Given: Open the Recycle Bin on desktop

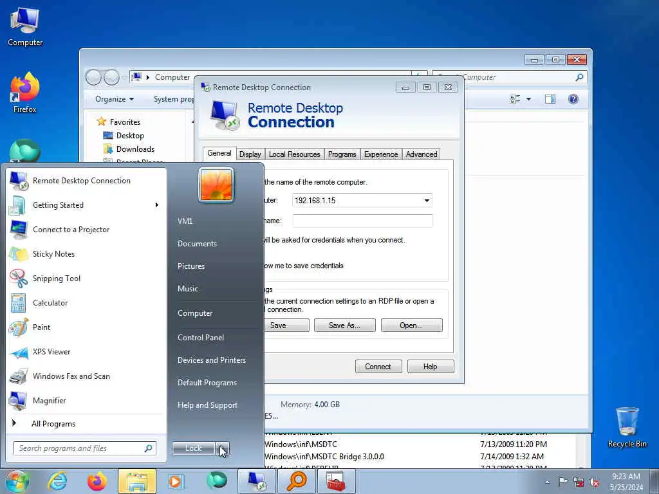Looking at the screenshot, I should [x=627, y=427].
